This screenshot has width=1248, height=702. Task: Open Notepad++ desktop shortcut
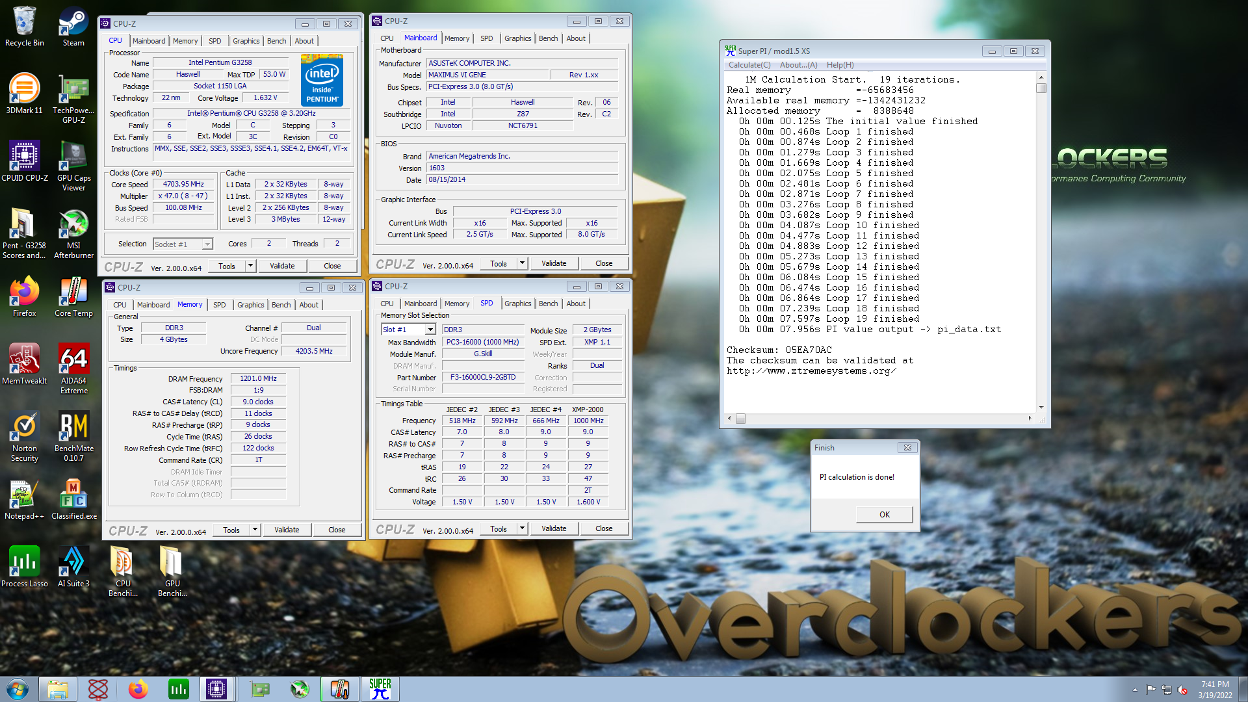[25, 499]
